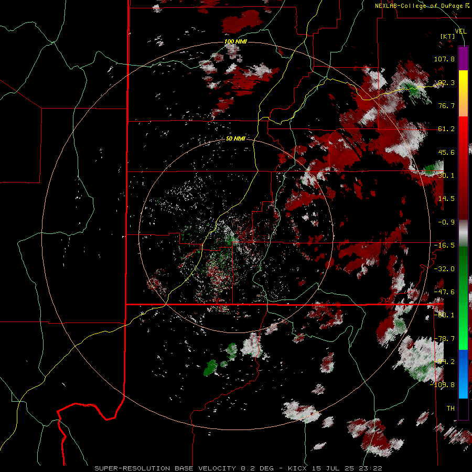Select the 30.1 legend value
This screenshot has width=472, height=472.
[x=446, y=176]
